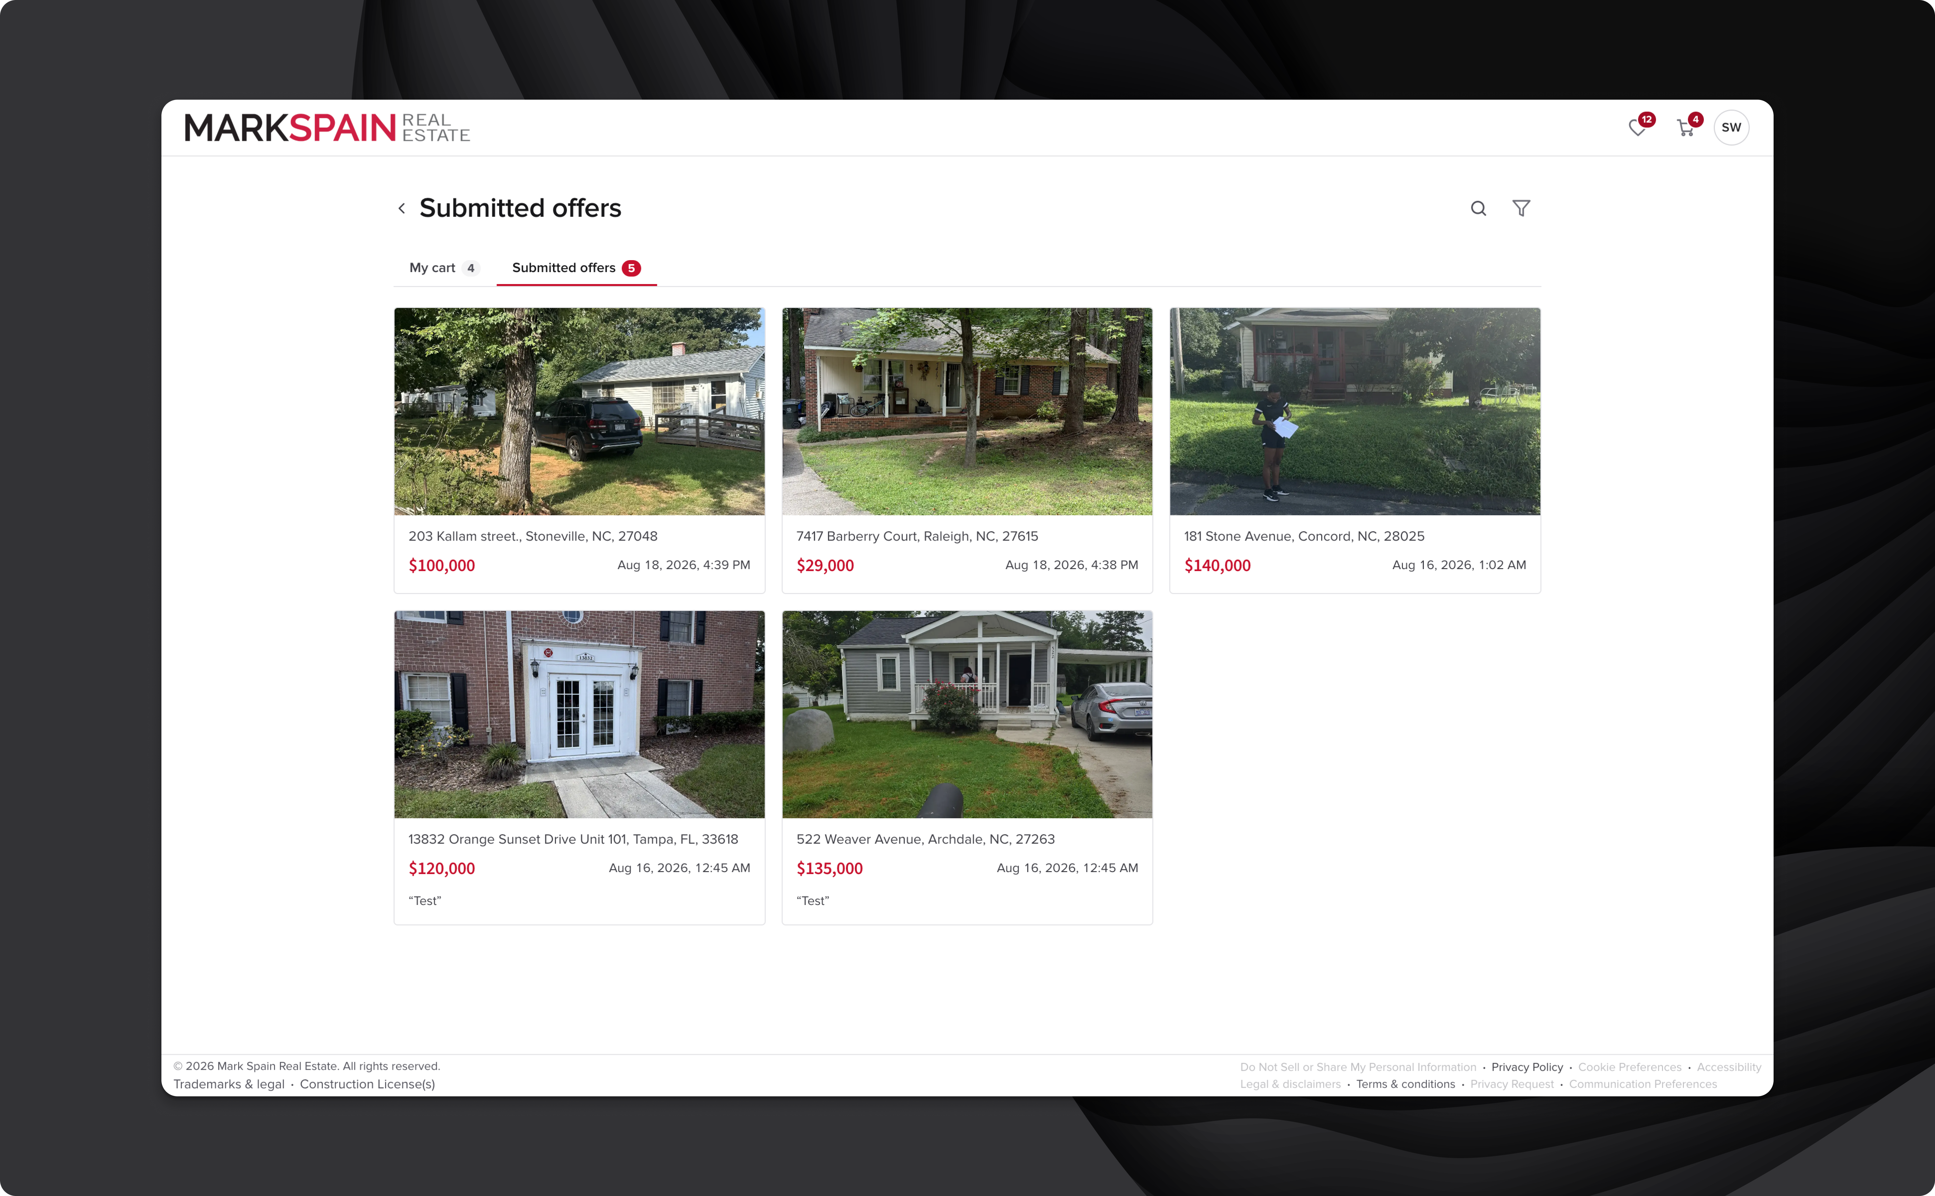Viewport: 1935px width, 1196px height.
Task: Open the Privacy Request footer link
Action: coord(1511,1084)
